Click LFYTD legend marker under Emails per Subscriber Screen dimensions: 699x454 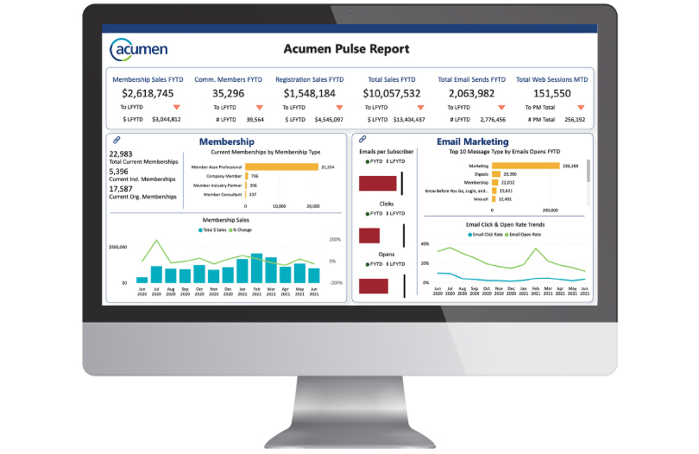pos(388,161)
